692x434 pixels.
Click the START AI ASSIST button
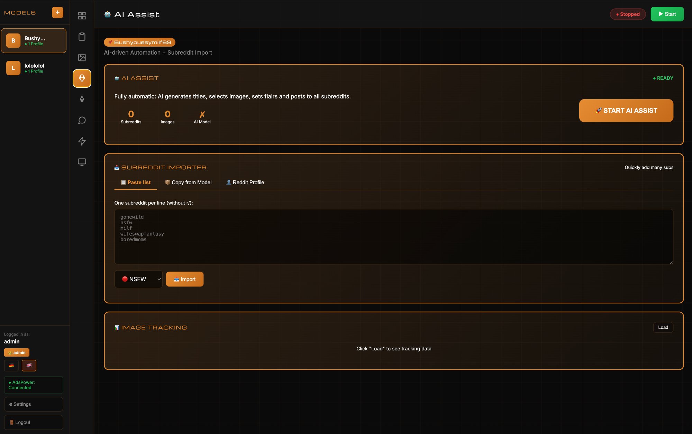626,111
